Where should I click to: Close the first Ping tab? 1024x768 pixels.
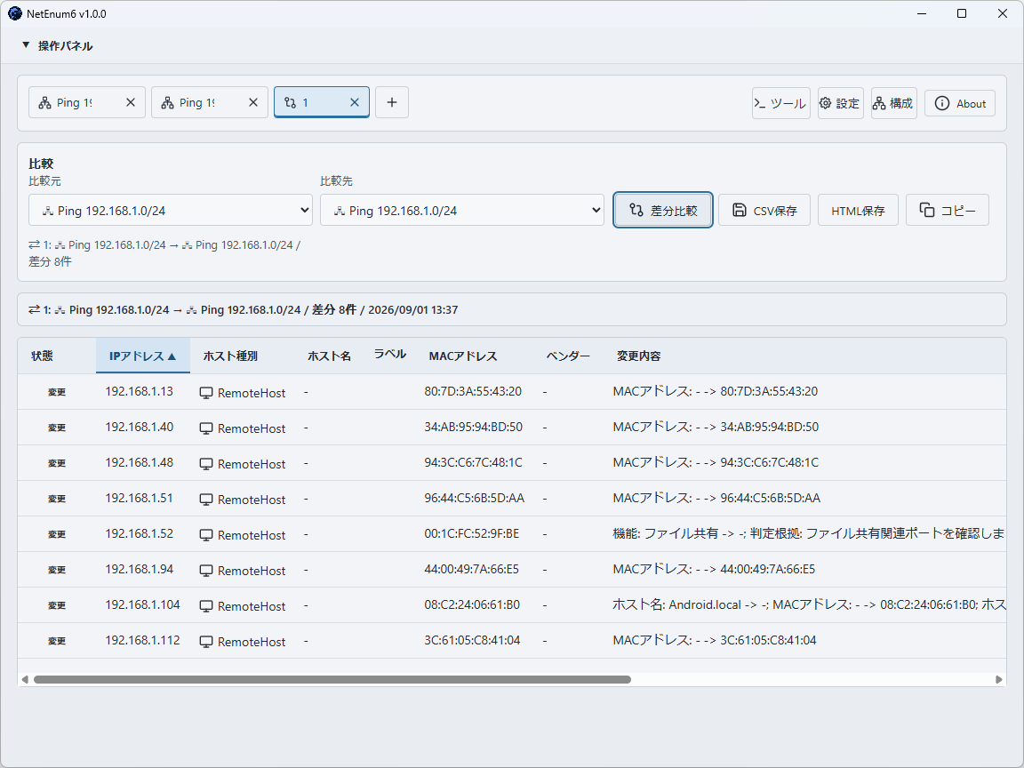[131, 102]
